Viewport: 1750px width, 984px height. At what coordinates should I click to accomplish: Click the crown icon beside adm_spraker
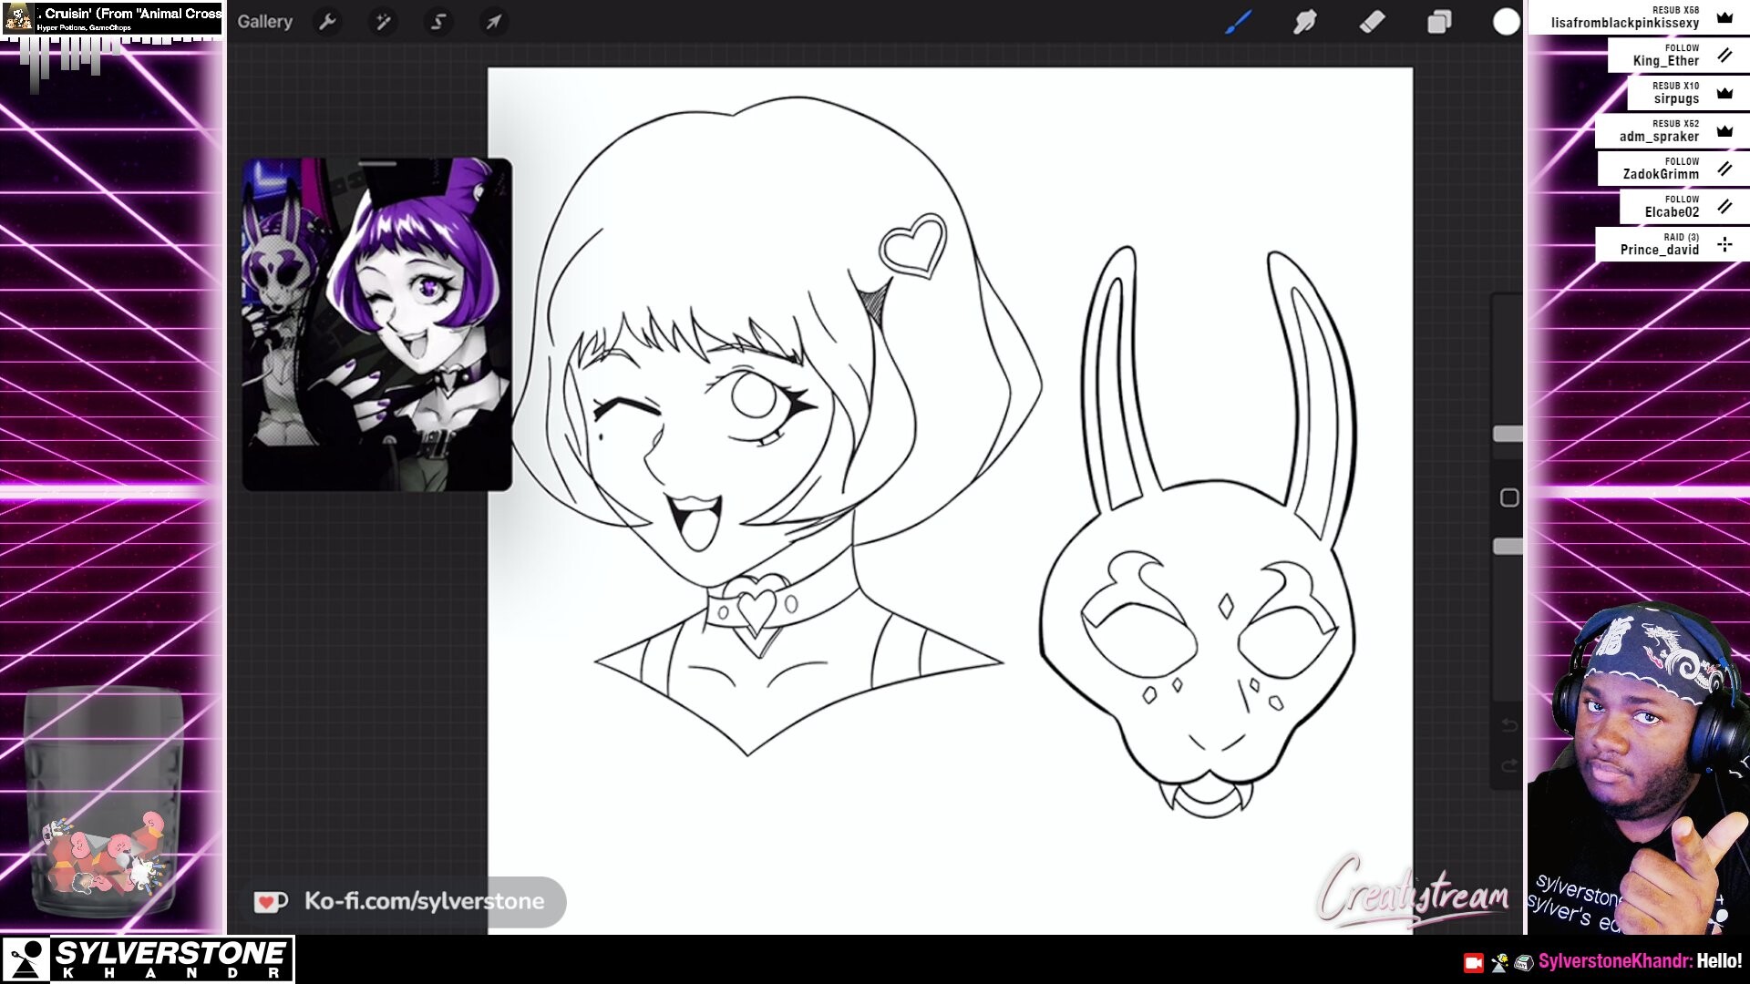tap(1724, 131)
